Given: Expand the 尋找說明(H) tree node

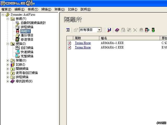Looking at the screenshot, I should point(8,81).
